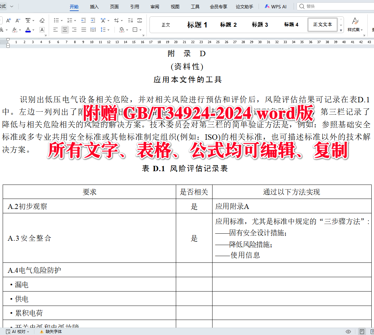374x335 pixels.
Task: Switch to page layout view icon
Action: click(362, 332)
